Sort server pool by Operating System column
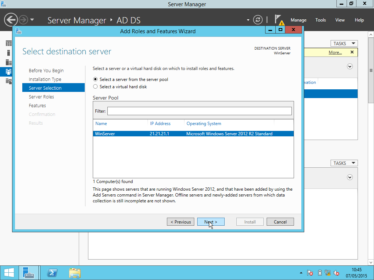This screenshot has height=280, width=374. 204,124
